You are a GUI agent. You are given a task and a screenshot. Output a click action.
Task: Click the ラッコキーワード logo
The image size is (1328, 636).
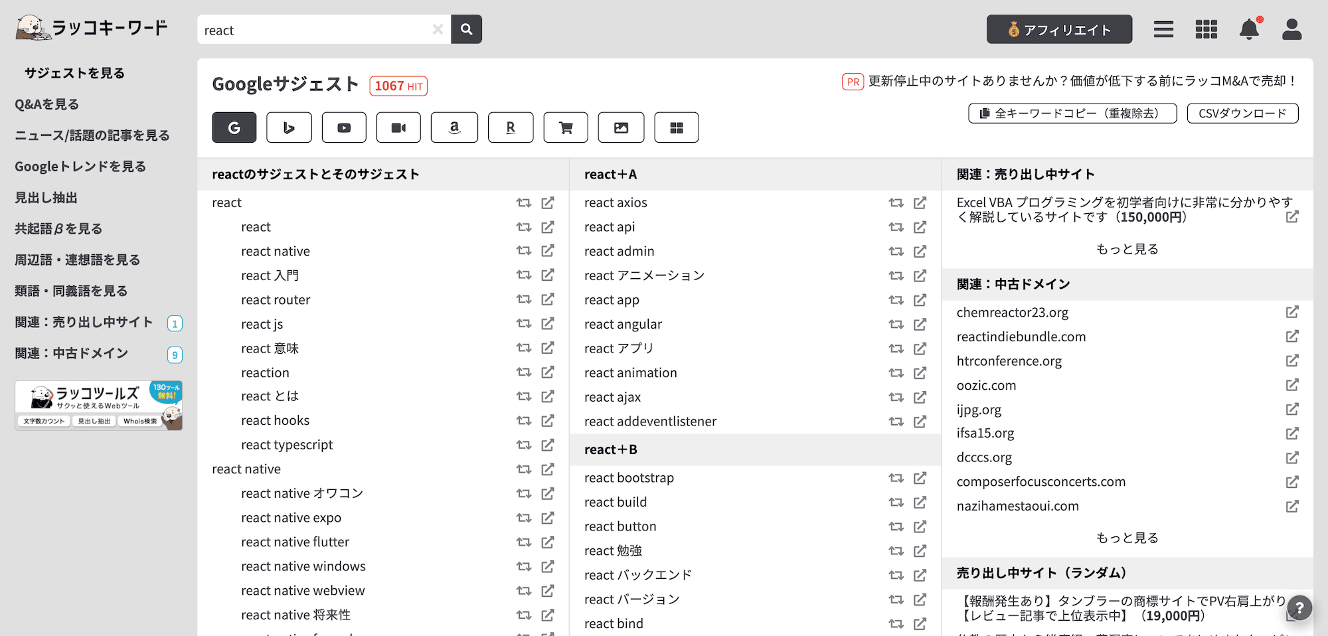point(92,28)
